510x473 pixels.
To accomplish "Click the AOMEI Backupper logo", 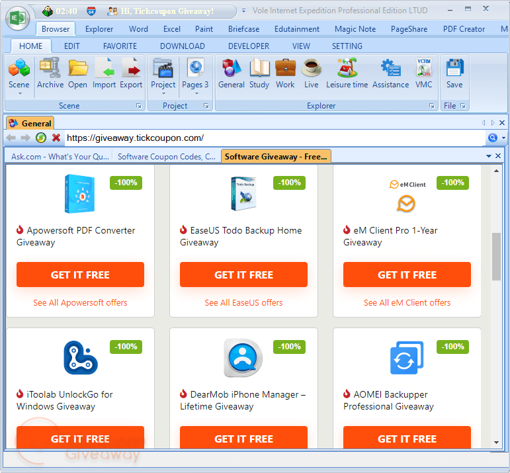I will [x=407, y=357].
